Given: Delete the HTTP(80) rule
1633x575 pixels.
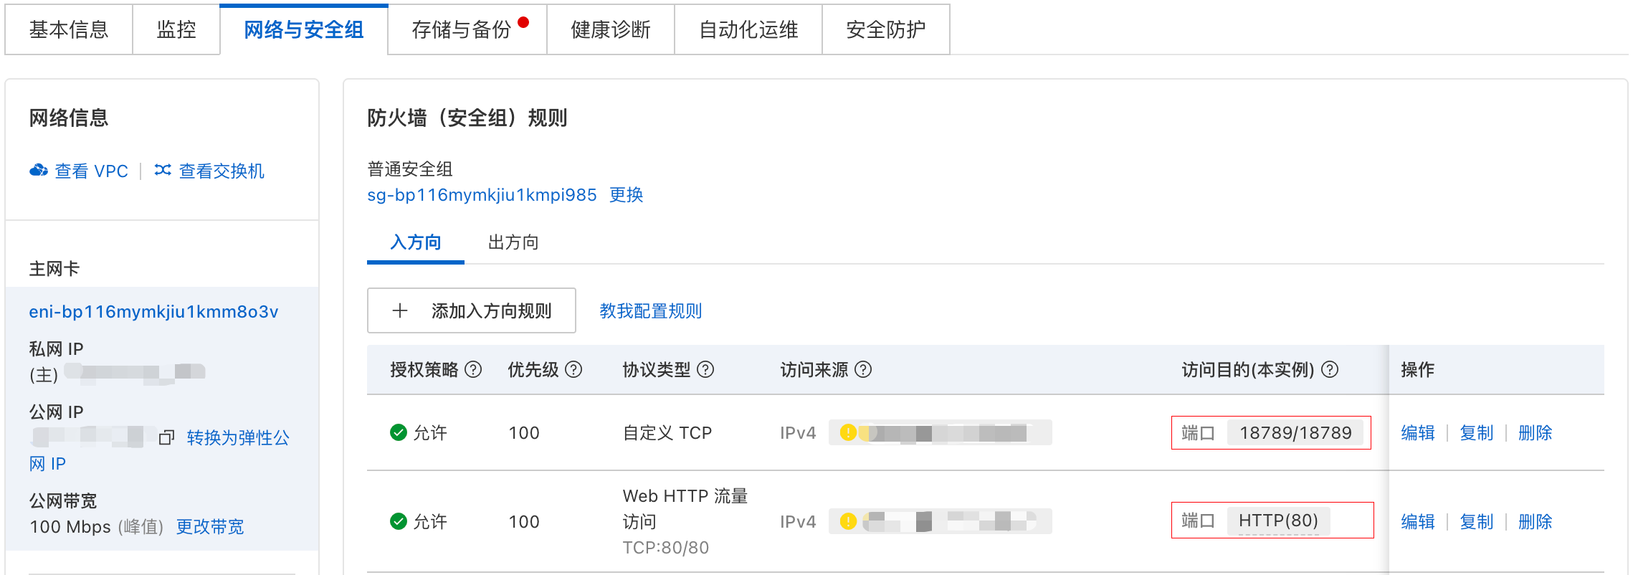Looking at the screenshot, I should 1535,521.
